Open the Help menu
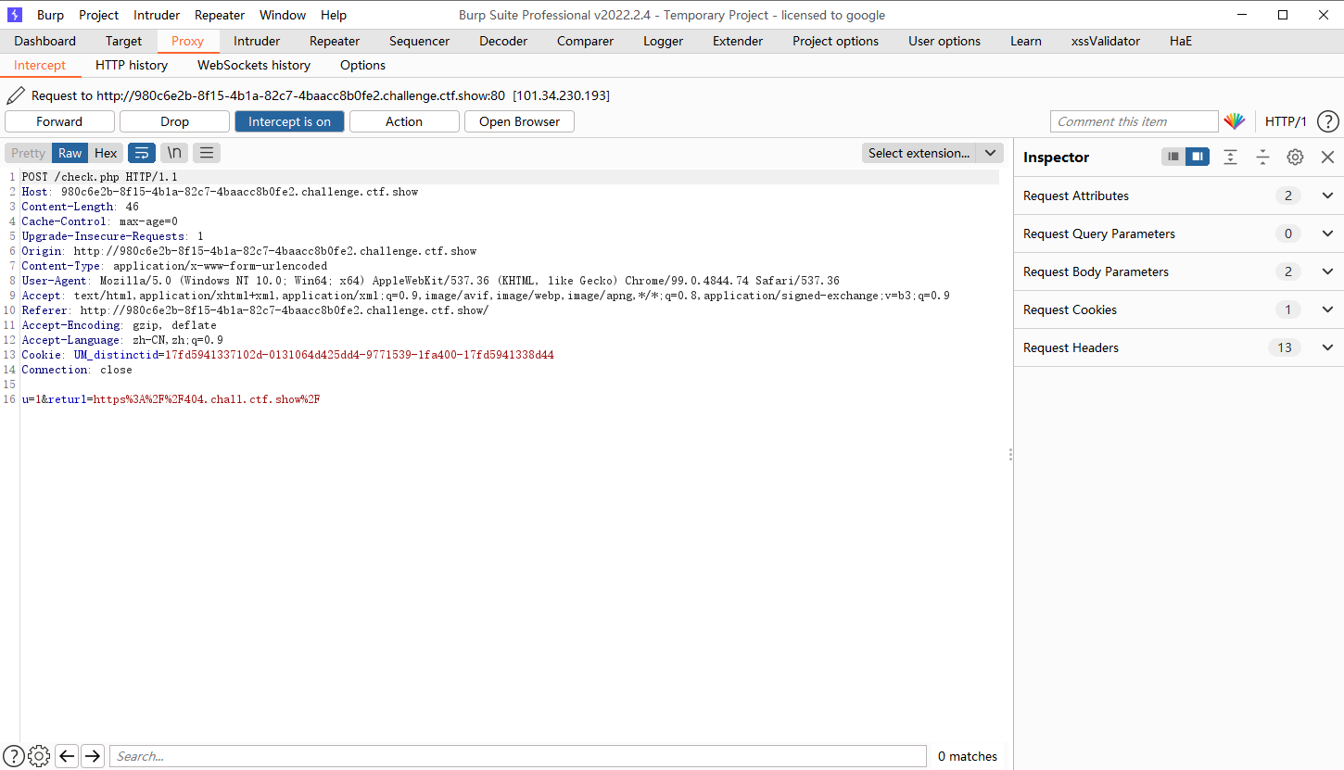 [x=334, y=15]
